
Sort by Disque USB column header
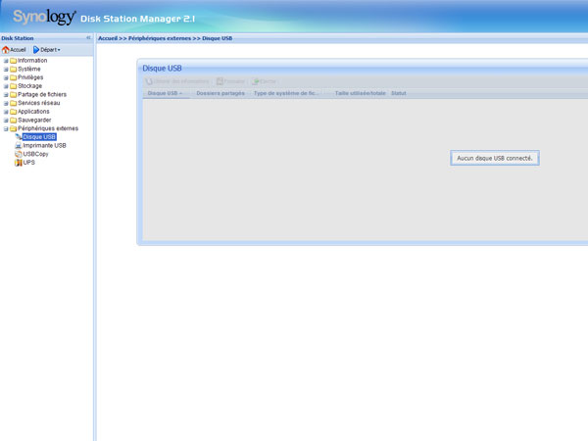click(x=166, y=93)
